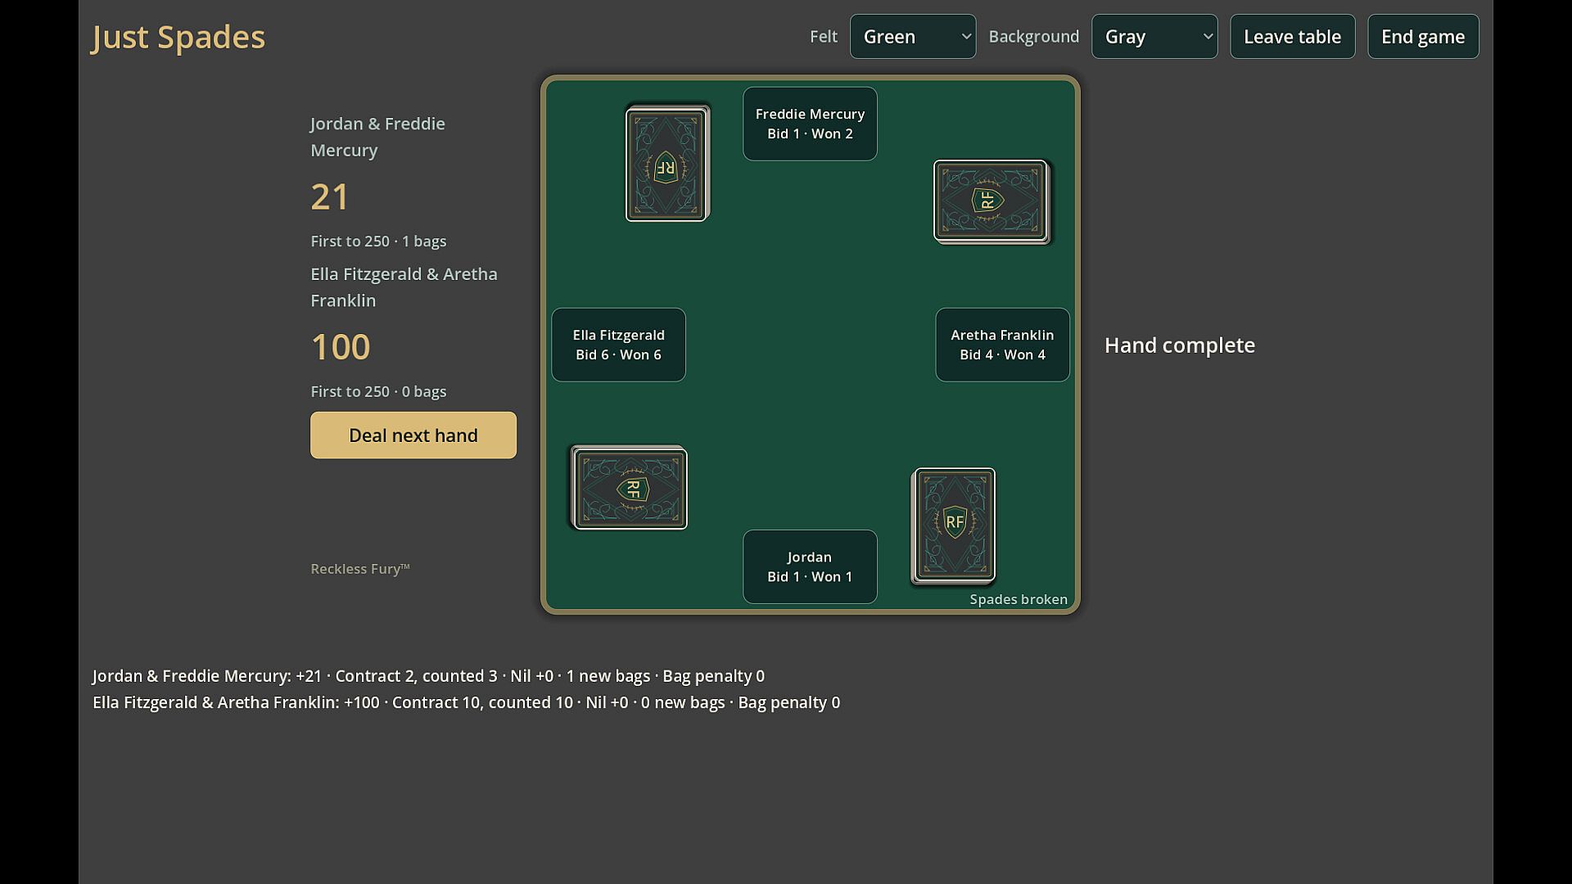
Task: Click the Hand complete status text
Action: tap(1180, 345)
